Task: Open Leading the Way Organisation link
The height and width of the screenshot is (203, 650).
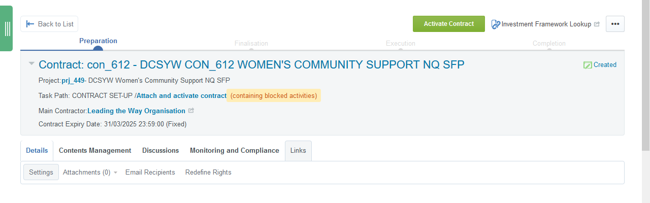Action: (x=136, y=111)
